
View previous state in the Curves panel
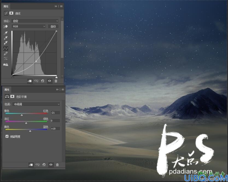36,81
